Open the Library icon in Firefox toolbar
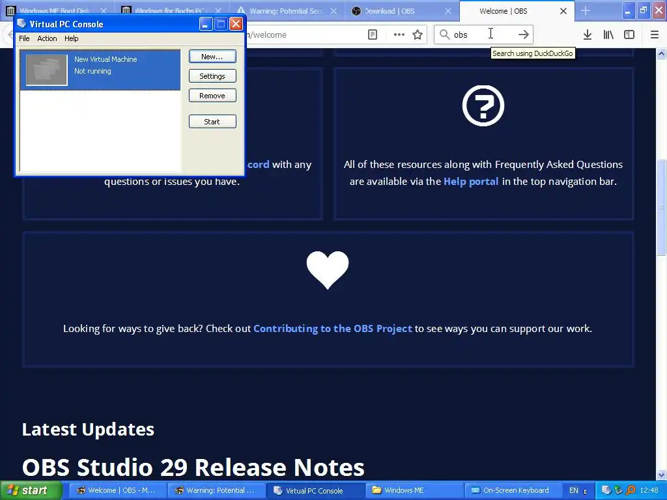This screenshot has height=500, width=667. [609, 35]
